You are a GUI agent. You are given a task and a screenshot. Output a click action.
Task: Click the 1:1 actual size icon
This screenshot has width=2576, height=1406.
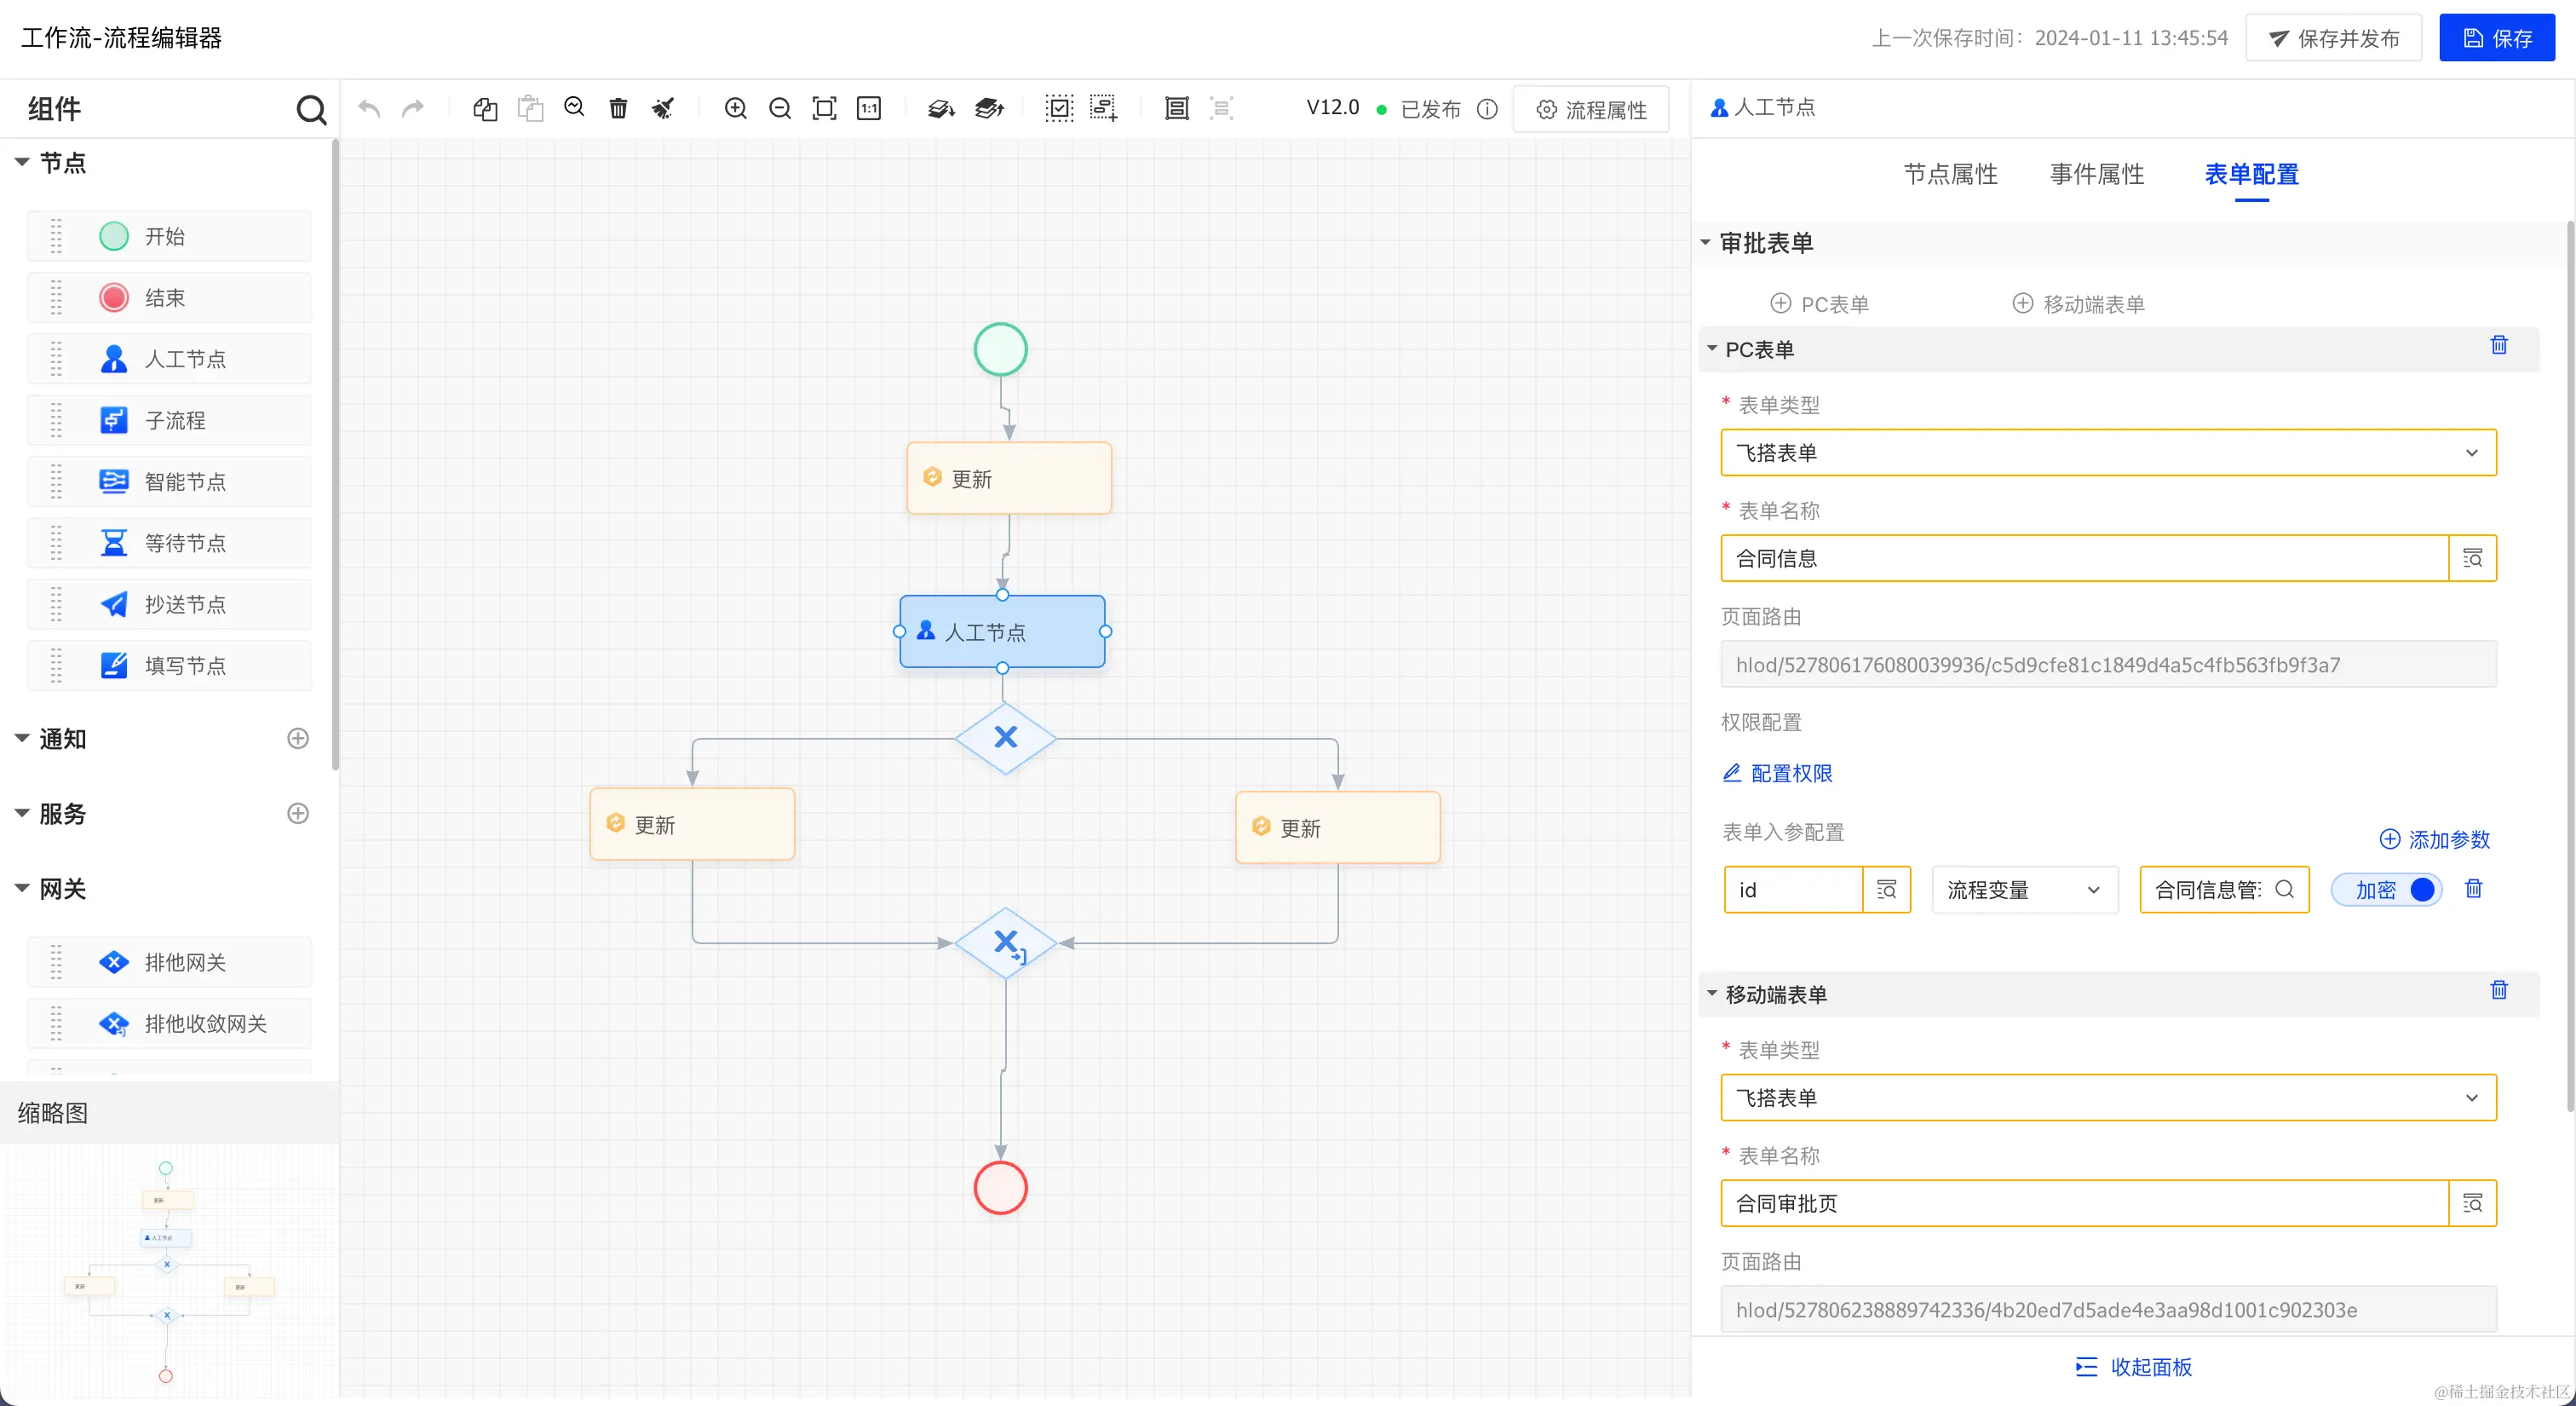[869, 108]
